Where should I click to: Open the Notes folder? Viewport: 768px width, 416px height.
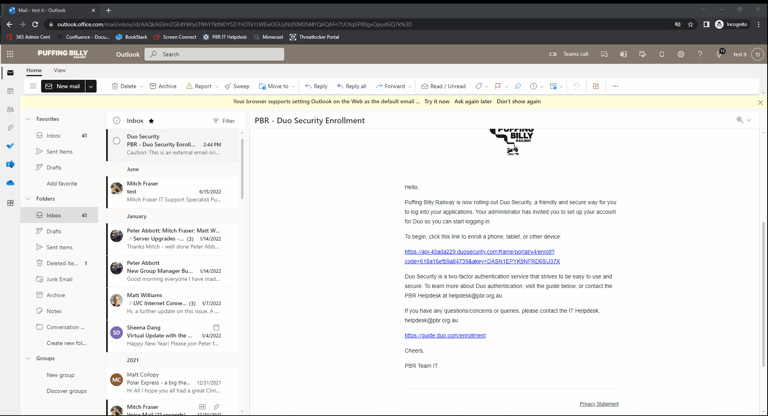pos(59,311)
